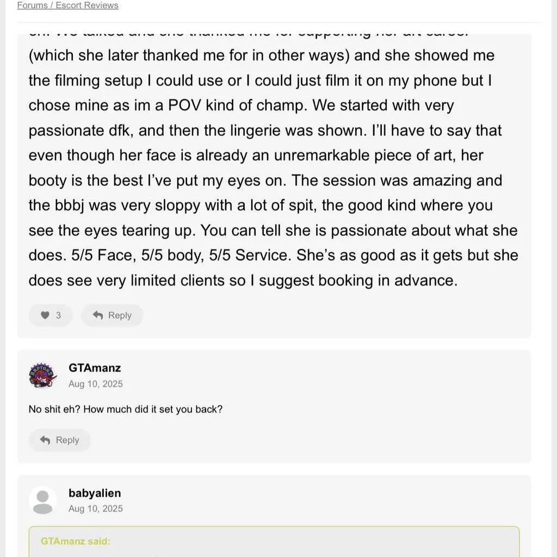This screenshot has height=557, width=557.
Task: Open babyalien's default gray avatar
Action: tap(42, 500)
